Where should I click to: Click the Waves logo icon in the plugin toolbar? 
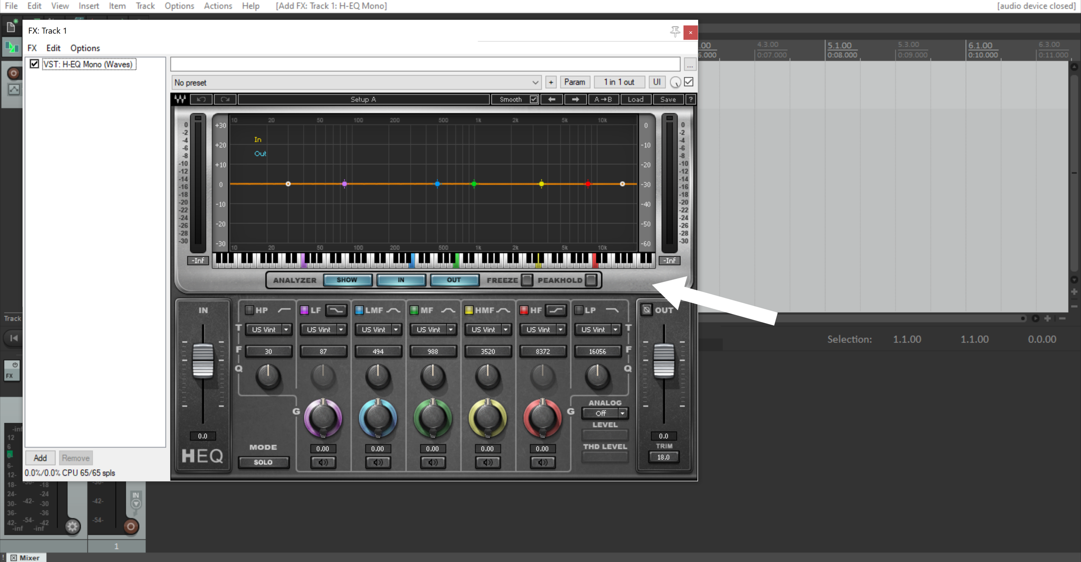[x=180, y=99]
